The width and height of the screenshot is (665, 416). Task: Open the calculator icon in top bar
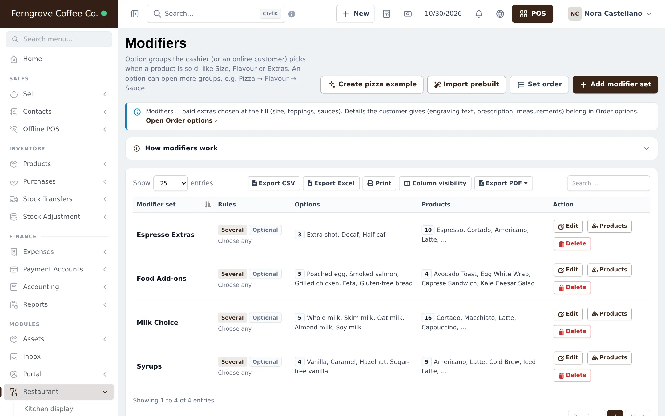386,14
